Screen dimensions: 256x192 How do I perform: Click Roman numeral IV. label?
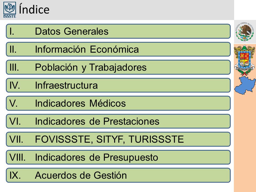tap(15, 85)
